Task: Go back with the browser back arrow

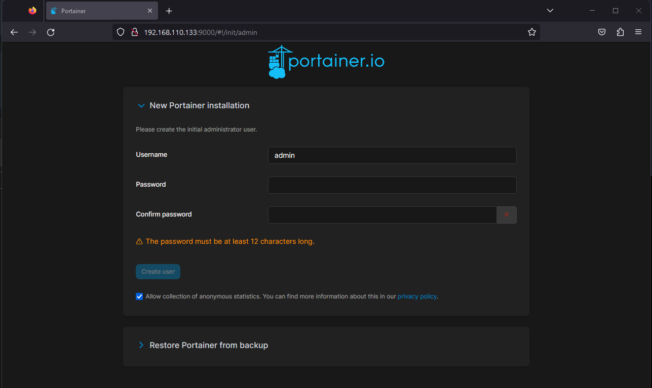Action: point(14,32)
